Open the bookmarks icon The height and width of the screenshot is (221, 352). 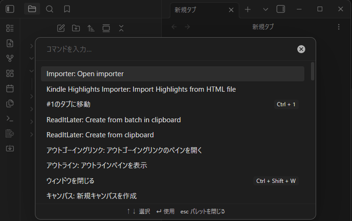[67, 9]
